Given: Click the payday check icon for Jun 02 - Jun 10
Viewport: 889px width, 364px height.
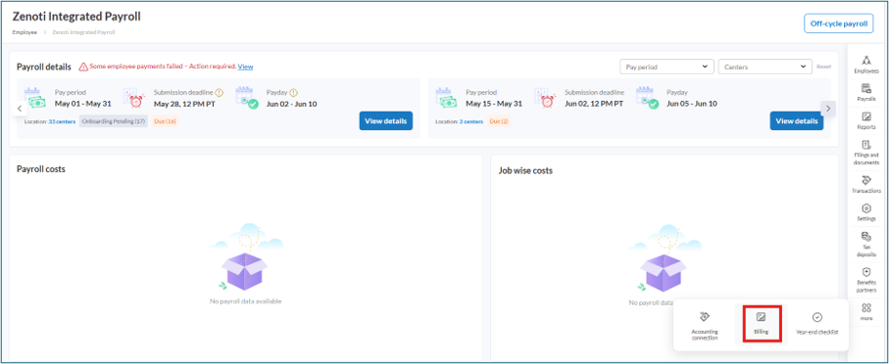Looking at the screenshot, I should (247, 98).
